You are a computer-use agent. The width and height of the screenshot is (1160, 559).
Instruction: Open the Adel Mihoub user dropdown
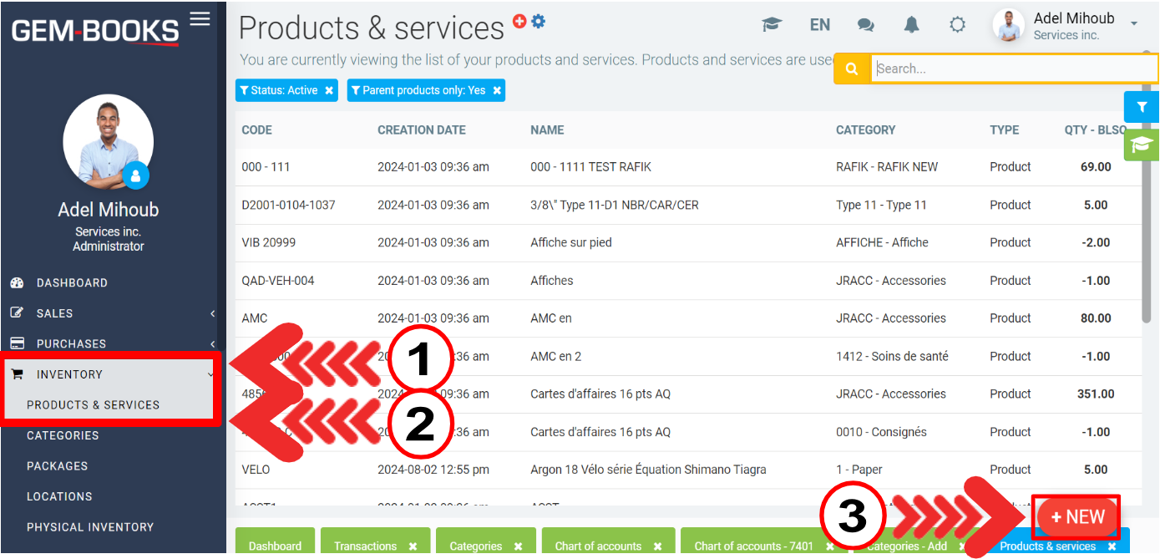pos(1133,24)
